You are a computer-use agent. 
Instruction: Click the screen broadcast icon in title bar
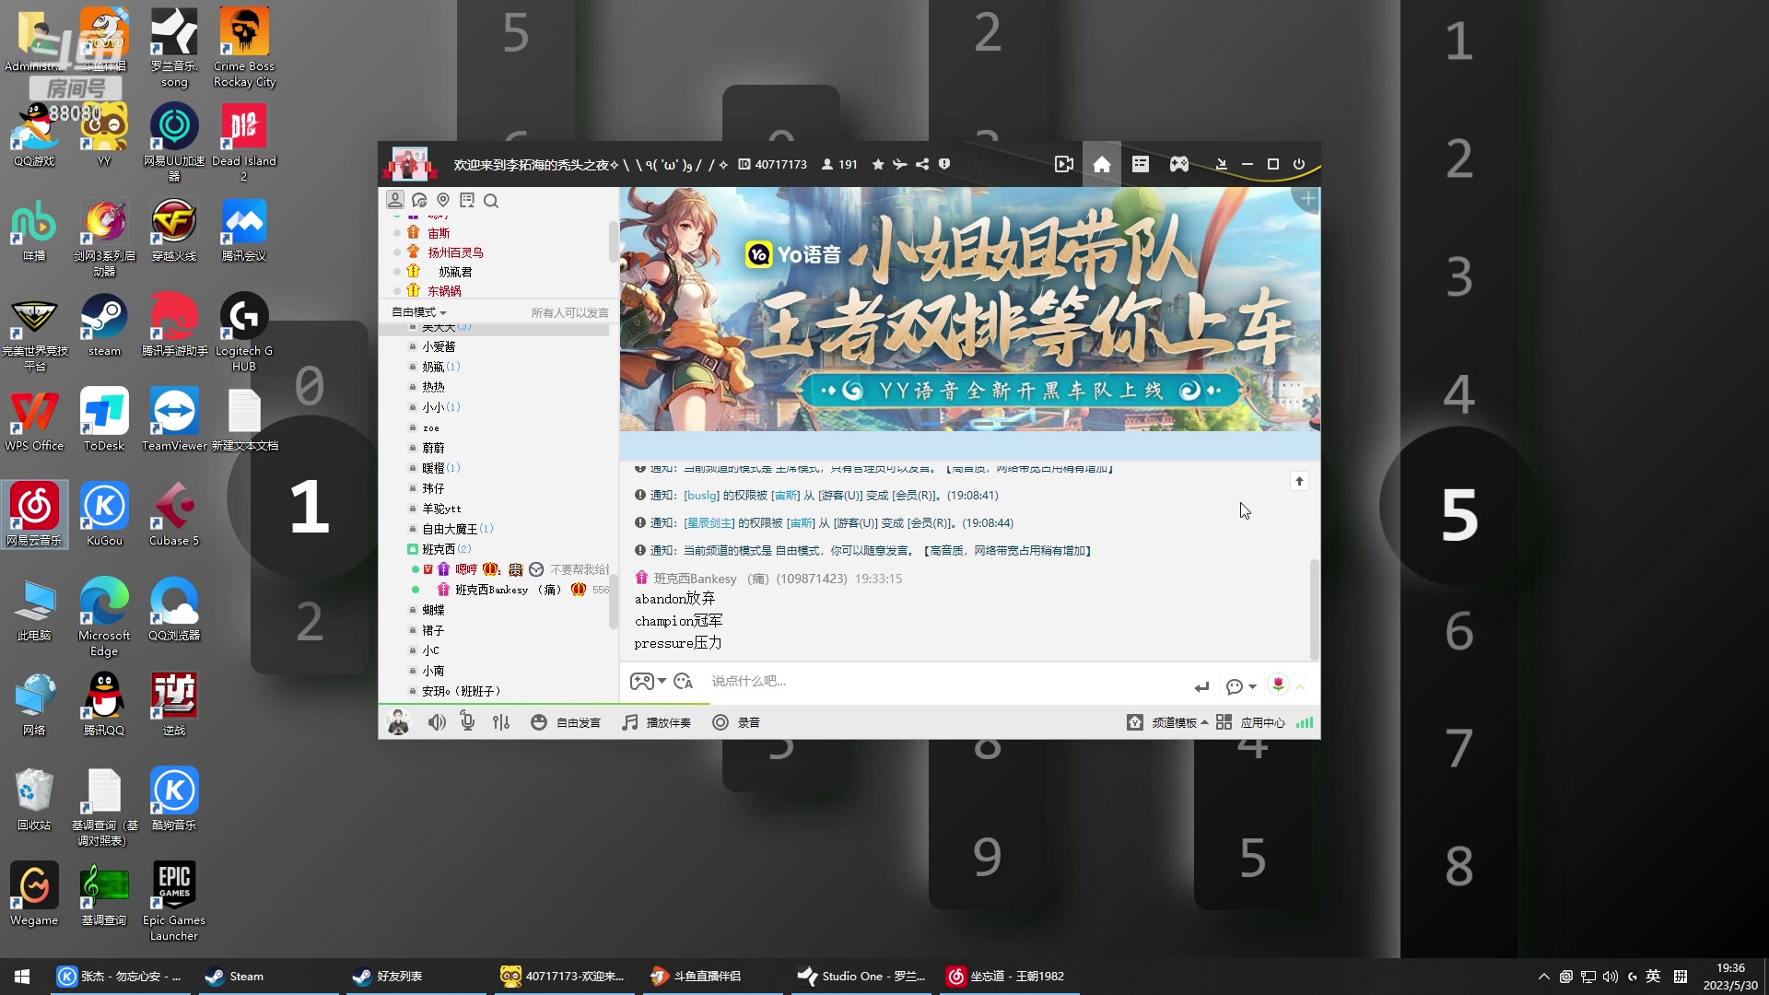point(1064,163)
